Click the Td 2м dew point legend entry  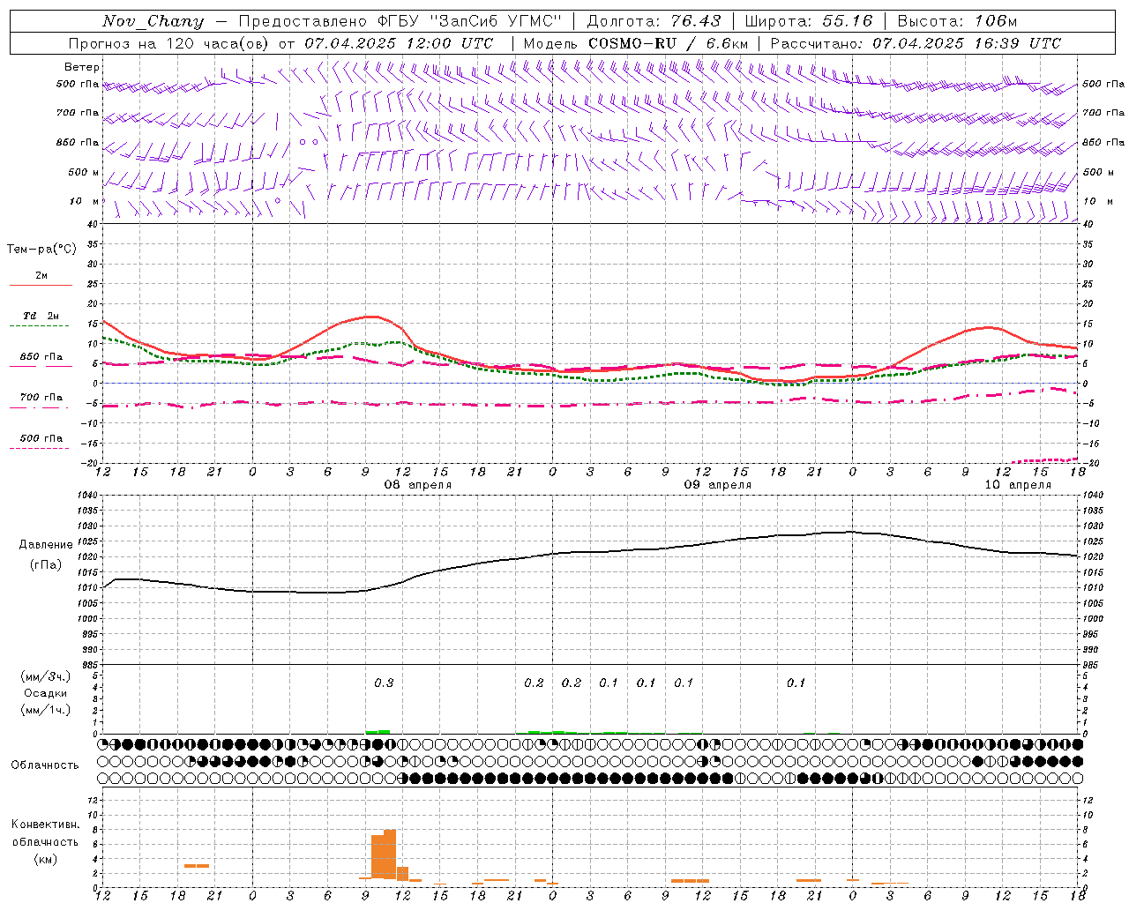[x=41, y=316]
